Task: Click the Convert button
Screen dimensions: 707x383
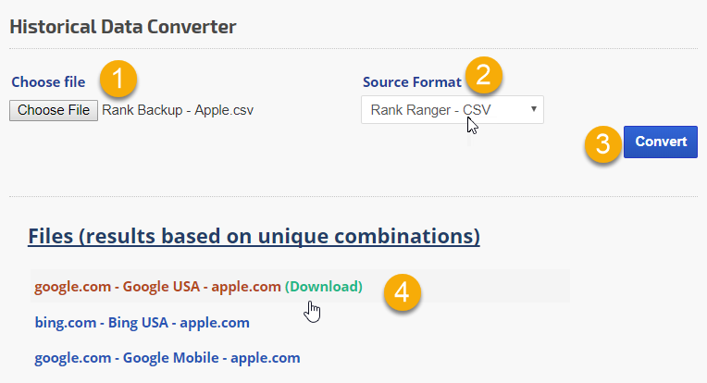Action: (661, 142)
